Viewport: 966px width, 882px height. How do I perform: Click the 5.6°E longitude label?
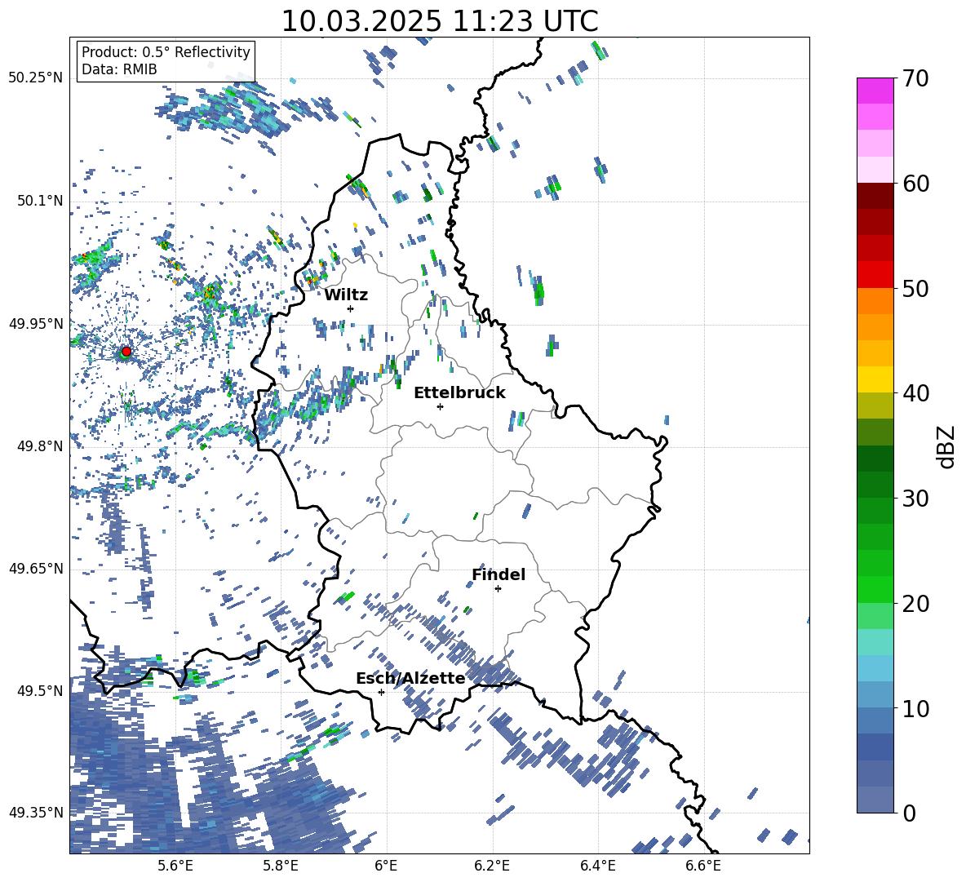point(175,866)
